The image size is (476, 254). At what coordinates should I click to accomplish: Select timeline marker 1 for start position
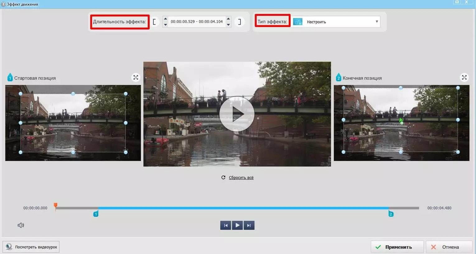(96, 214)
